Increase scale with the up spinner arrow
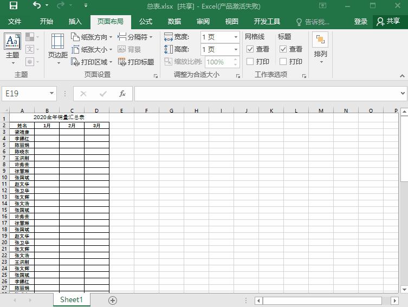This screenshot has height=307, width=408. [x=236, y=60]
